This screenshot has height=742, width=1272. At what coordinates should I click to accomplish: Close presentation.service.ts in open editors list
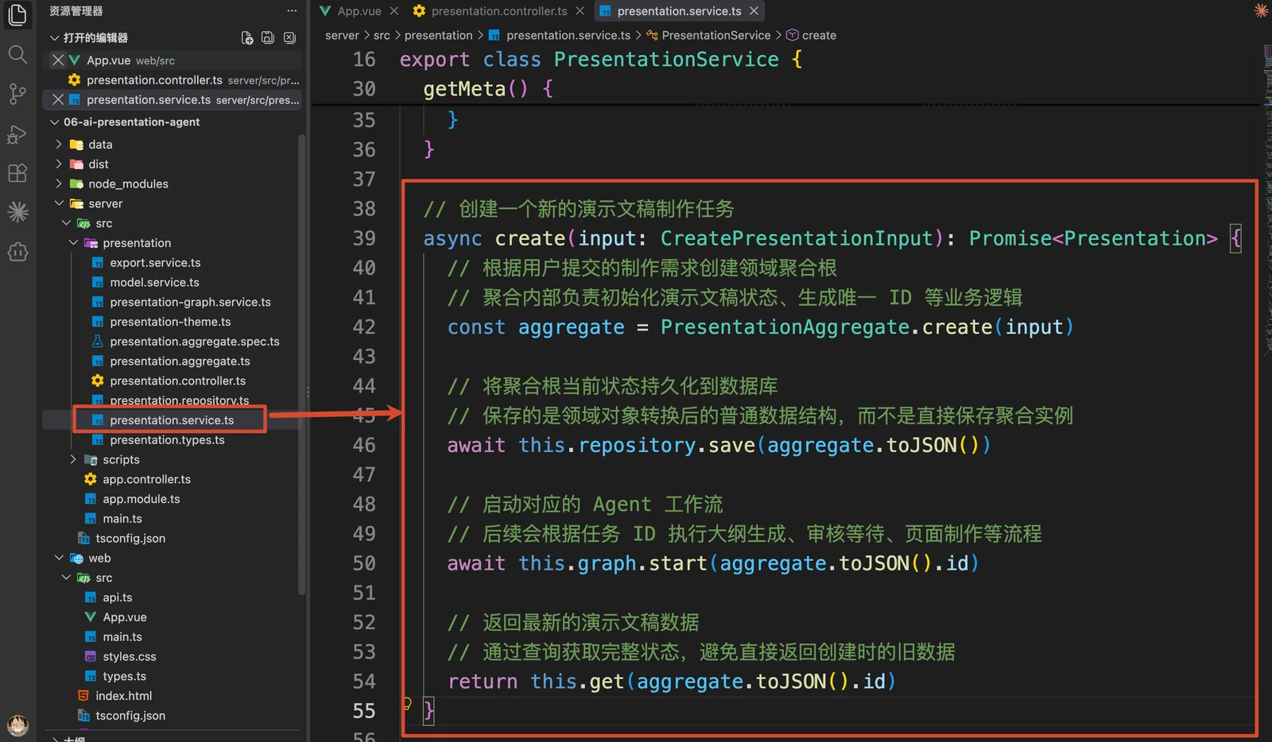click(58, 100)
